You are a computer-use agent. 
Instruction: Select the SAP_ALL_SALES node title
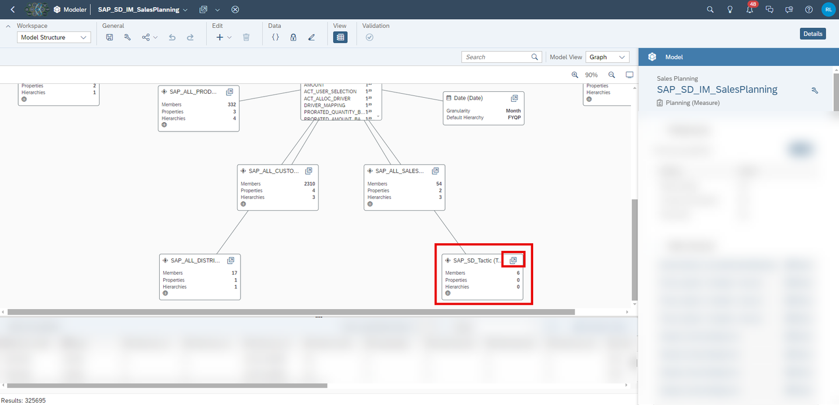coord(400,171)
